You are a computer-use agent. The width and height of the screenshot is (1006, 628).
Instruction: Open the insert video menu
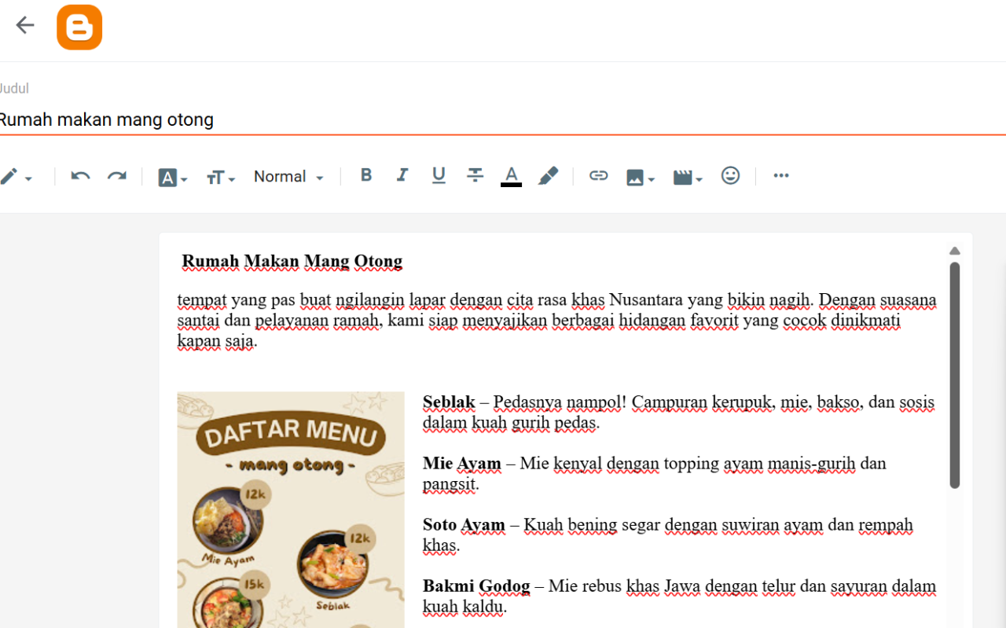pyautogui.click(x=688, y=178)
